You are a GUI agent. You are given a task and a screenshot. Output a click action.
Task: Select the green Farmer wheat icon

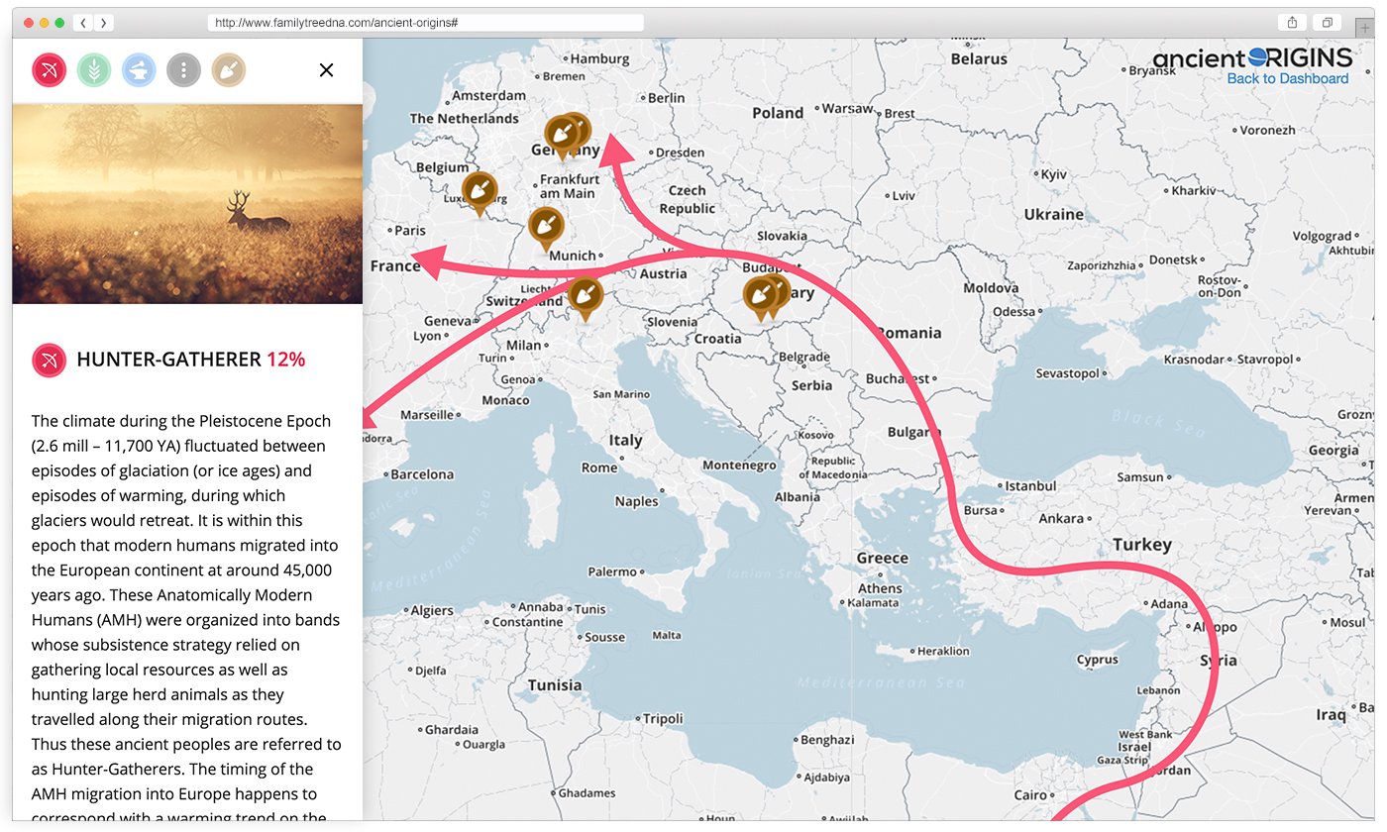click(x=94, y=70)
